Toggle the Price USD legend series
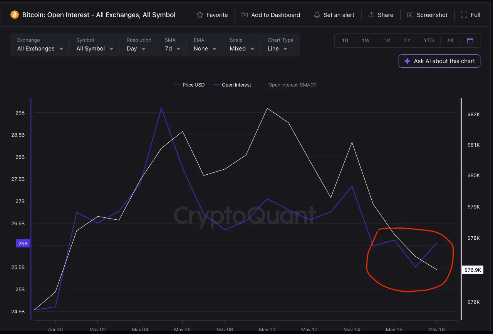 189,85
